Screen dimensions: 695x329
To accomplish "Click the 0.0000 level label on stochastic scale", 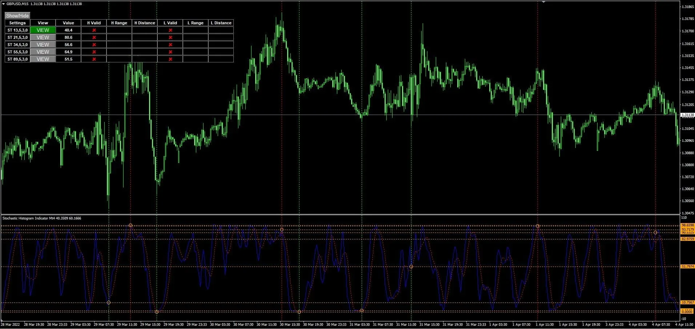I will [687, 311].
